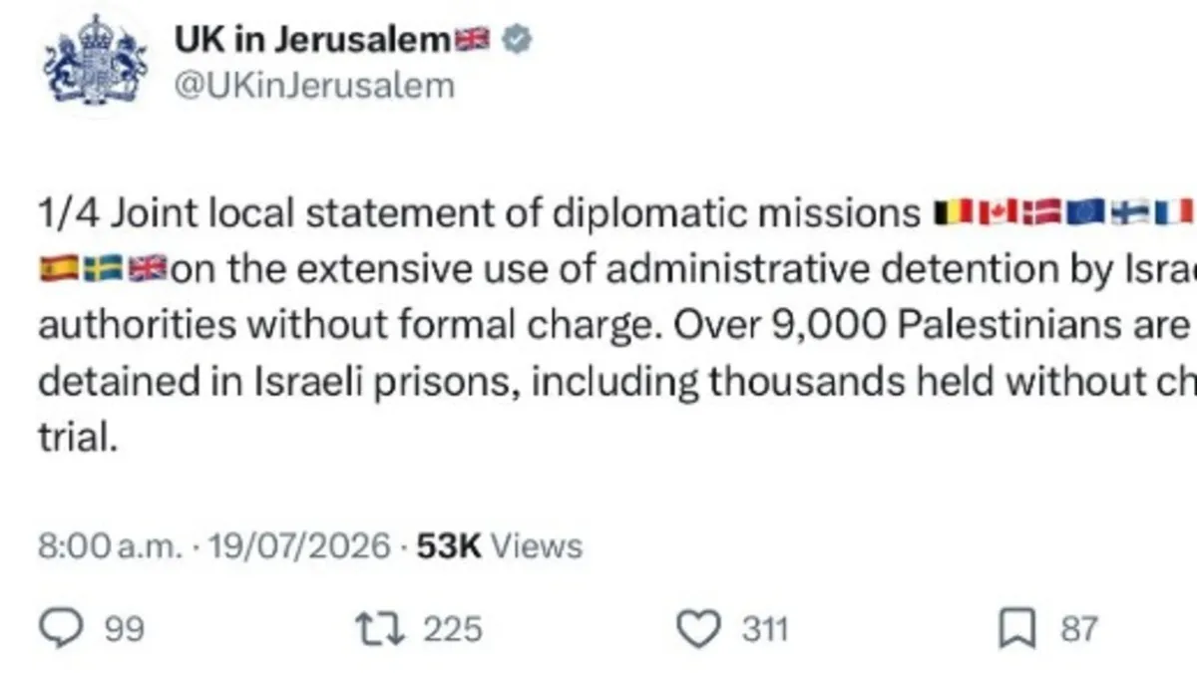Click the tweet body text paragraph
This screenshot has height=673, width=1197.
point(617,325)
